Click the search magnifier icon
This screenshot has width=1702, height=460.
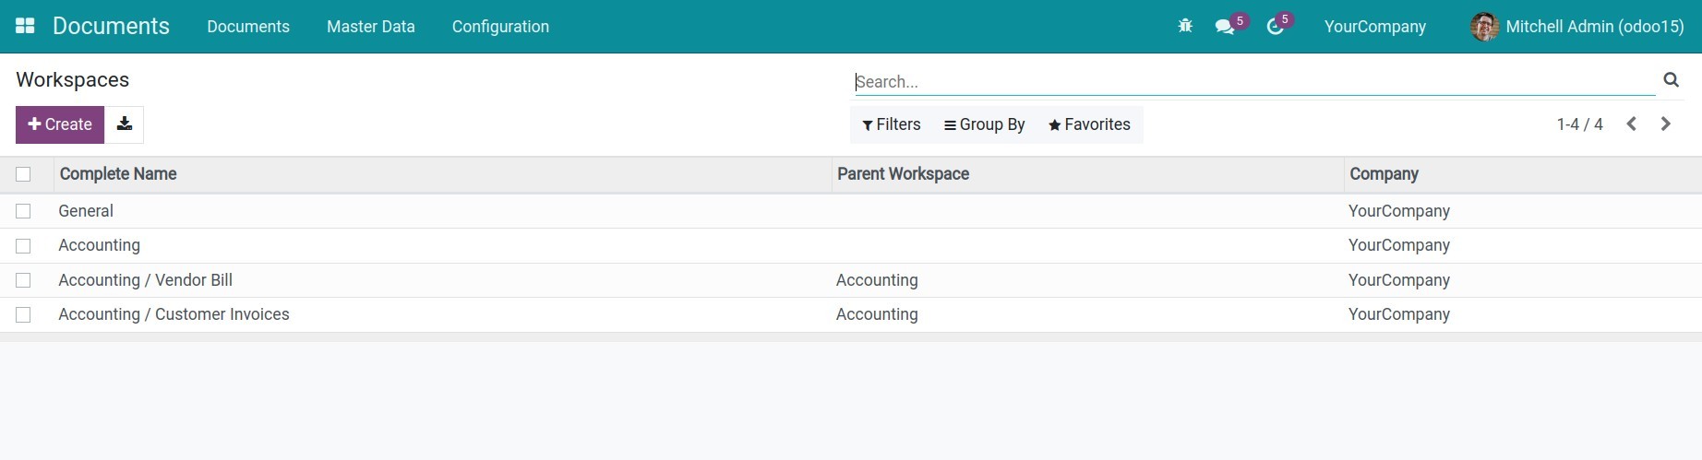1671,80
